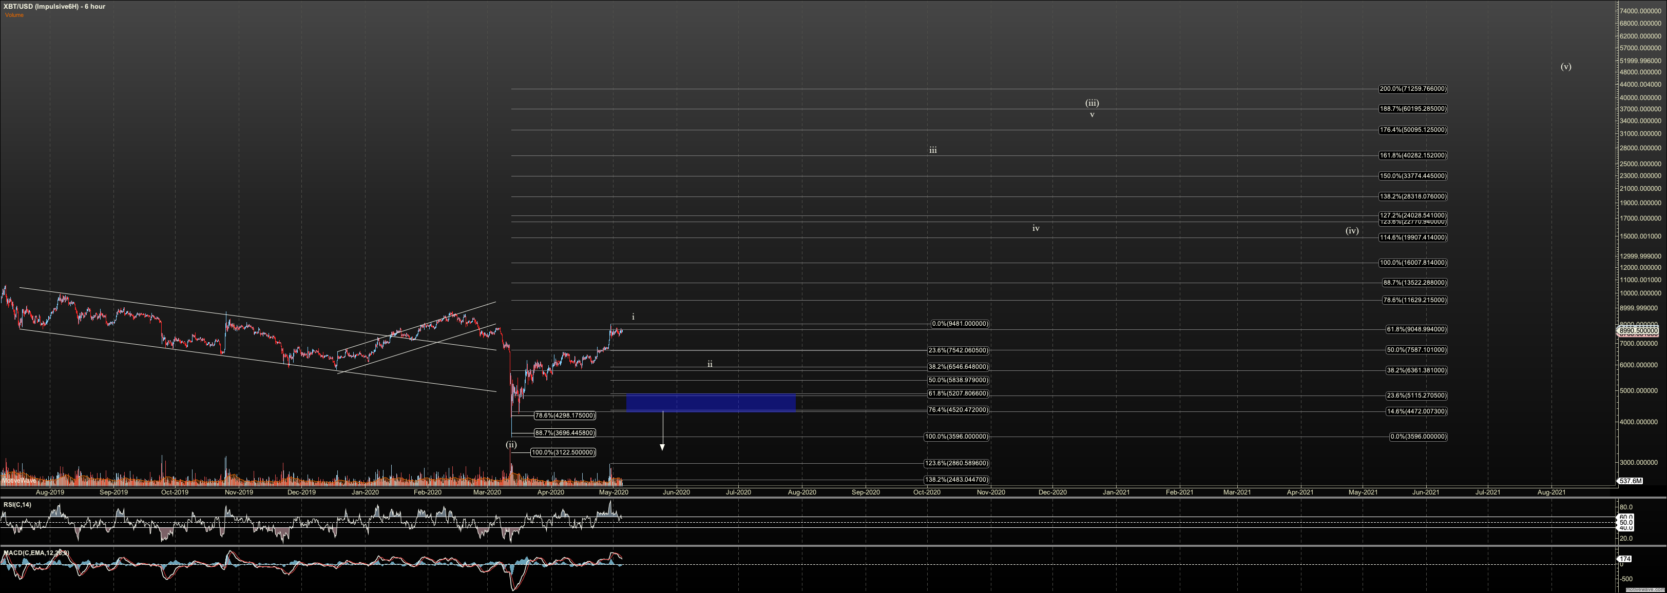Select the wave (v) label at top right
This screenshot has height=593, width=1667.
pyautogui.click(x=1565, y=67)
